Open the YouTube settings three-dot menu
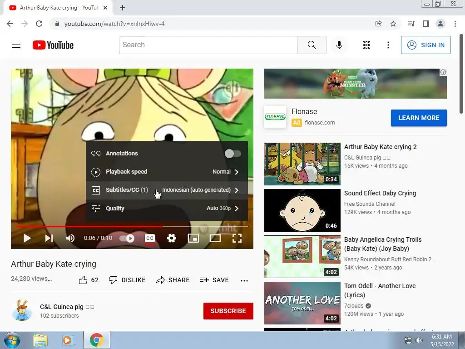 [388, 45]
